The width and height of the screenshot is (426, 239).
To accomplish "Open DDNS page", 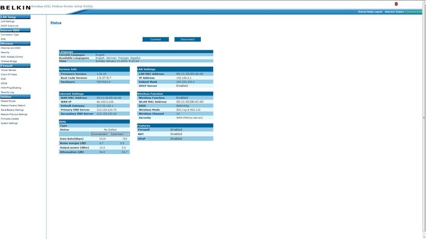I will [x=4, y=83].
